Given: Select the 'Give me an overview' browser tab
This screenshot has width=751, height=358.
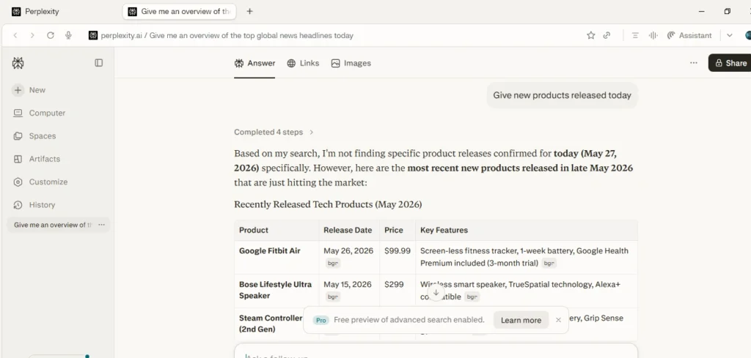Looking at the screenshot, I should point(179,12).
